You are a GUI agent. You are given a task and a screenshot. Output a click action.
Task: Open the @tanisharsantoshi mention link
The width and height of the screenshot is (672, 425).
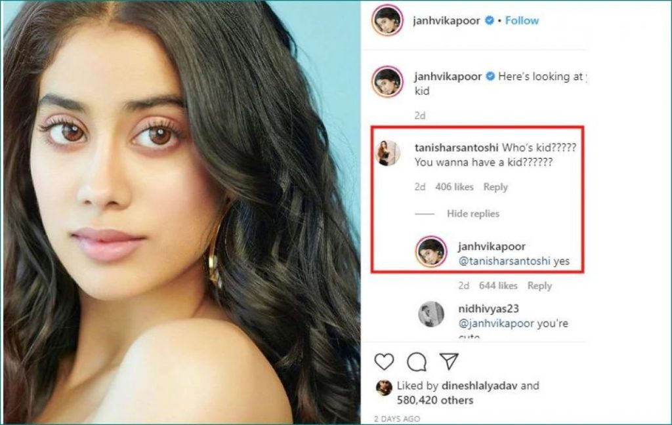[503, 261]
